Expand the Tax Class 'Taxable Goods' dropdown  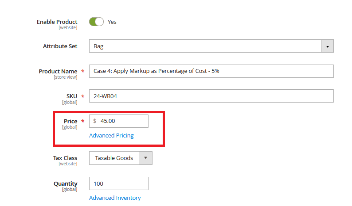114,158
